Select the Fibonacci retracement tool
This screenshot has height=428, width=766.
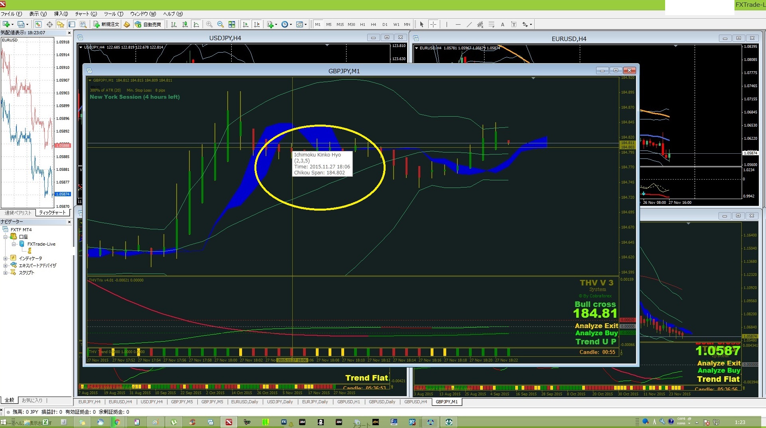[491, 25]
